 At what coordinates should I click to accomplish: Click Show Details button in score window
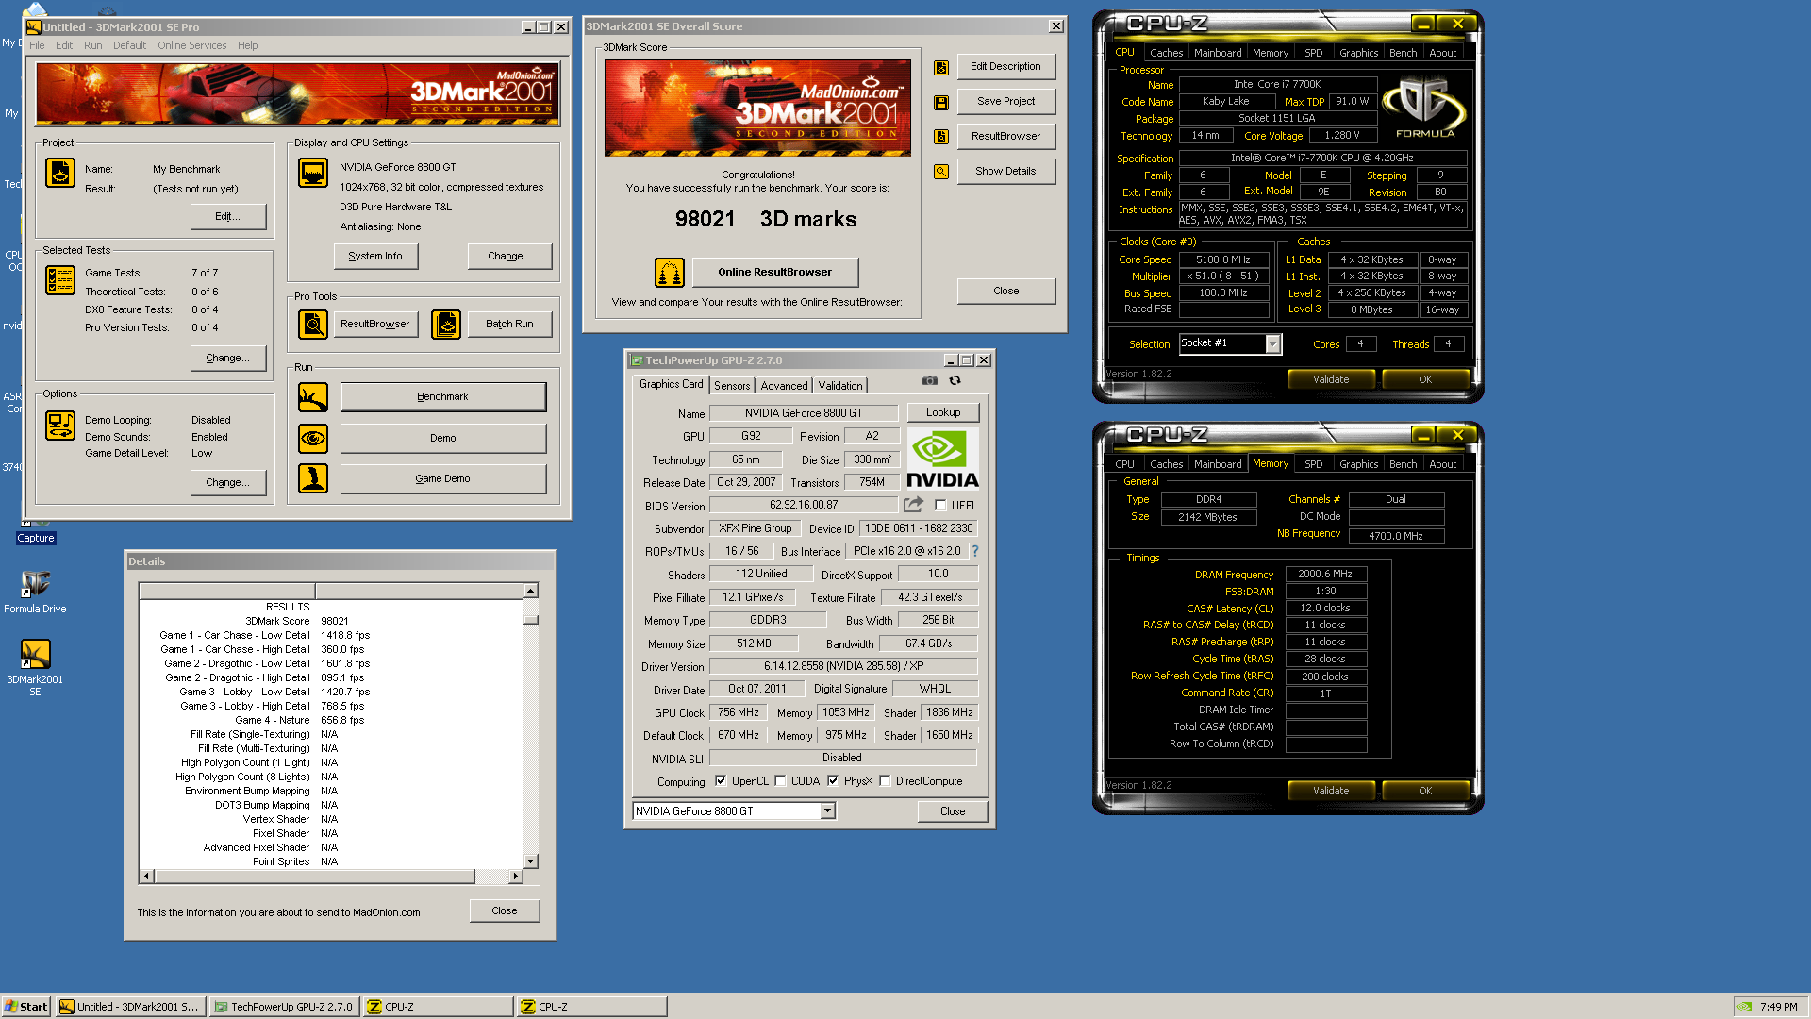(x=1005, y=172)
